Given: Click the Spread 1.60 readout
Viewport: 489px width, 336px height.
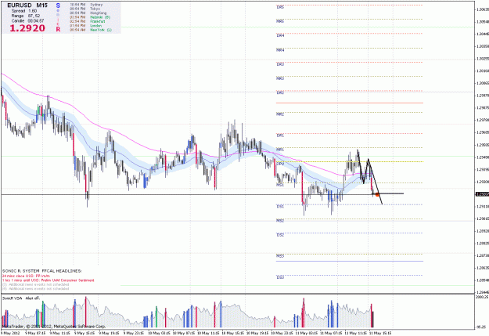Looking at the screenshot, I should pyautogui.click(x=24, y=11).
